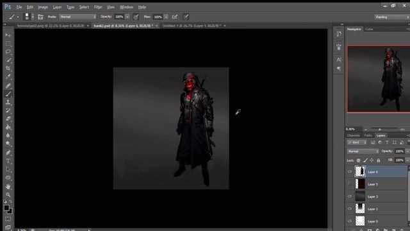Enable airbrush mode in options bar

coord(175,17)
